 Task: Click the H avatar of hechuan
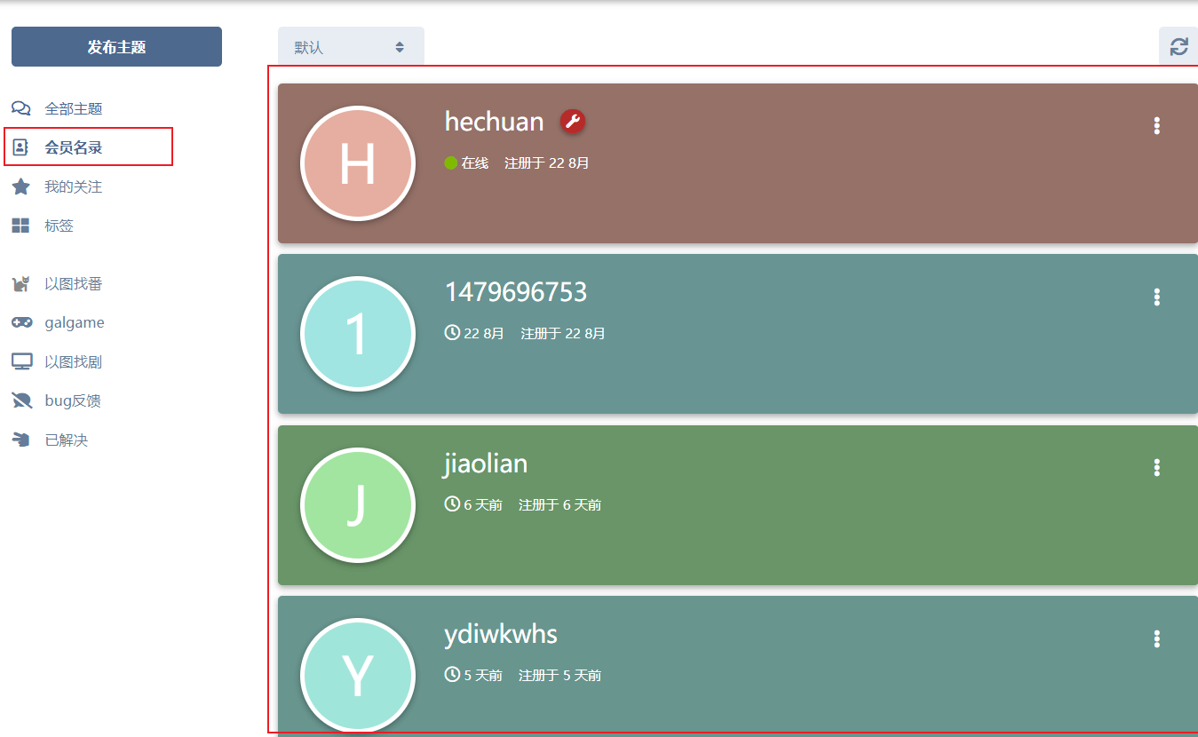(358, 163)
